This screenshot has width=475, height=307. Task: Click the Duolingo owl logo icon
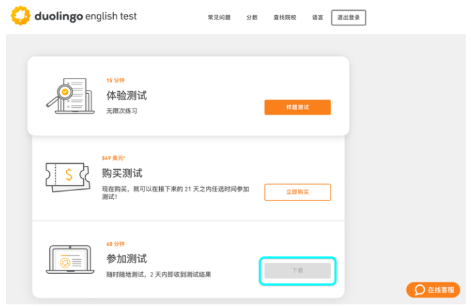21,15
